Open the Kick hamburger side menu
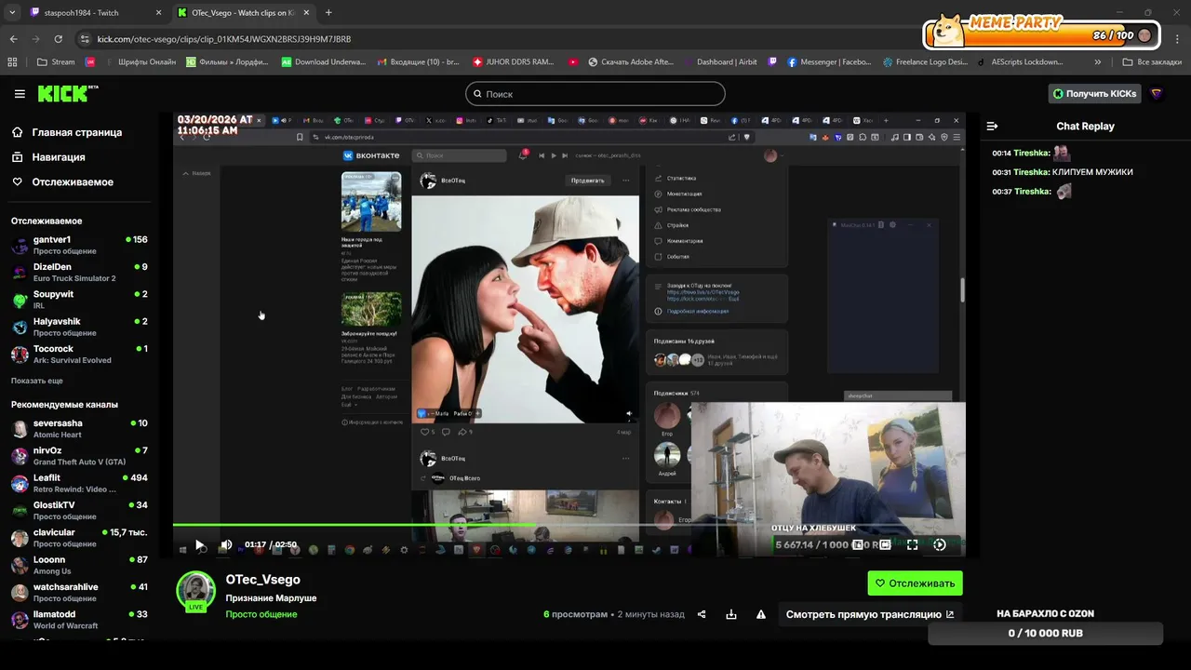The width and height of the screenshot is (1191, 670). (20, 94)
